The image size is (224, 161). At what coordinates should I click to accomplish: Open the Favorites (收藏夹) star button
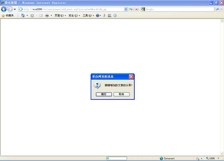click(7, 16)
